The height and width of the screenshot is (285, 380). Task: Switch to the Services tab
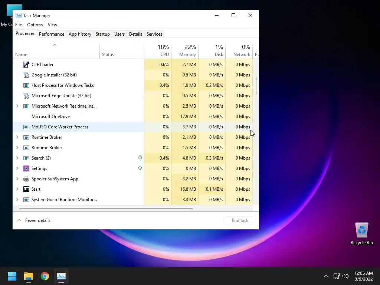(154, 34)
